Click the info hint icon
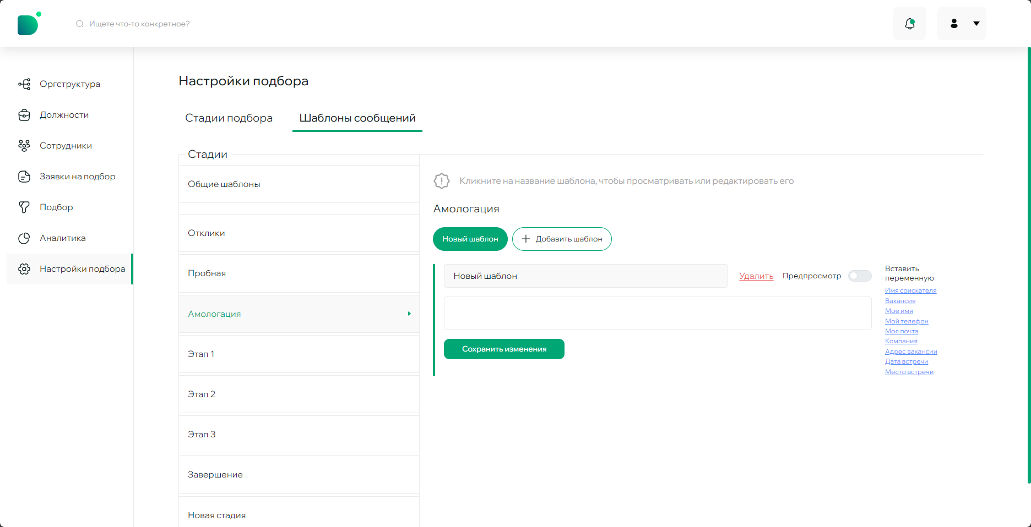Viewport: 1031px width, 527px height. tap(442, 181)
